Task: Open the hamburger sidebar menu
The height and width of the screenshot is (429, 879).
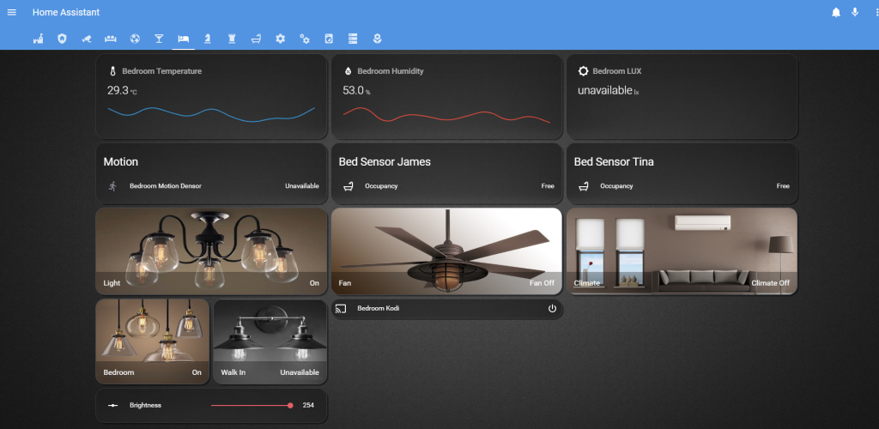Action: point(12,12)
